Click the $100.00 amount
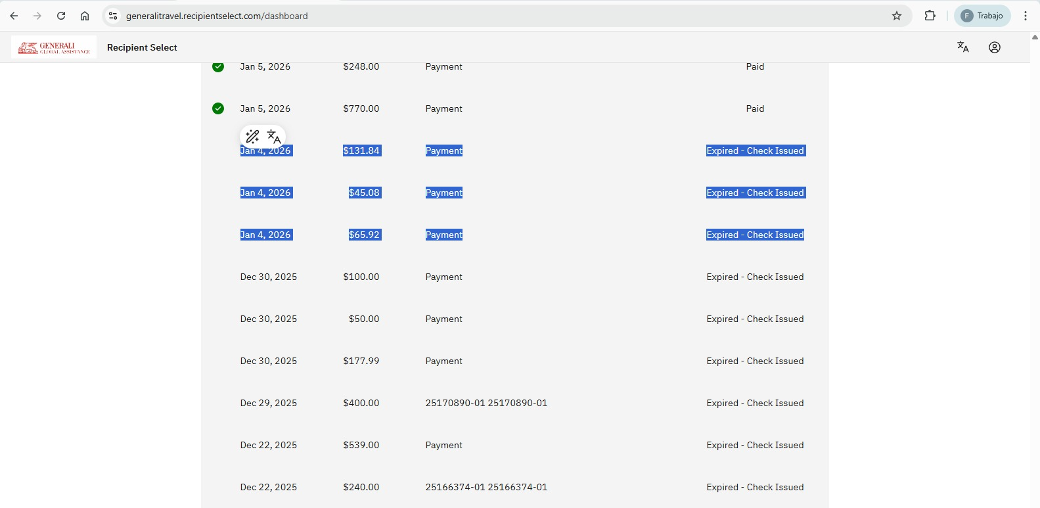Viewport: 1040px width, 508px height. [x=361, y=277]
